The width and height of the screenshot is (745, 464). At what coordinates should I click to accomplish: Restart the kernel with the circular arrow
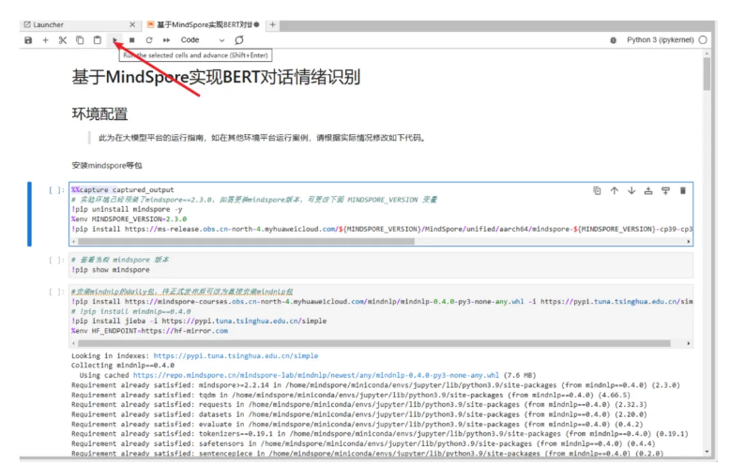coord(148,40)
